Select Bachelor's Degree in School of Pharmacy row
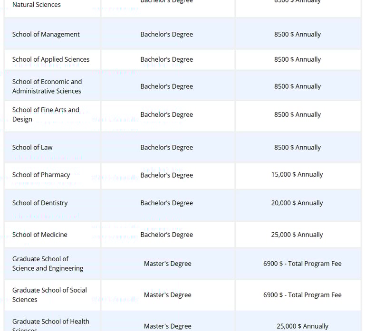 167,175
